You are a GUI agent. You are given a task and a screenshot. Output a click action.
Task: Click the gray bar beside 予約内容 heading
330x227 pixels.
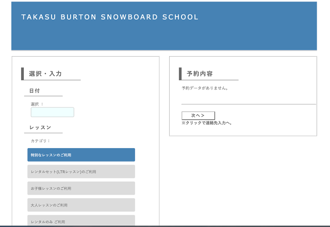click(x=180, y=74)
